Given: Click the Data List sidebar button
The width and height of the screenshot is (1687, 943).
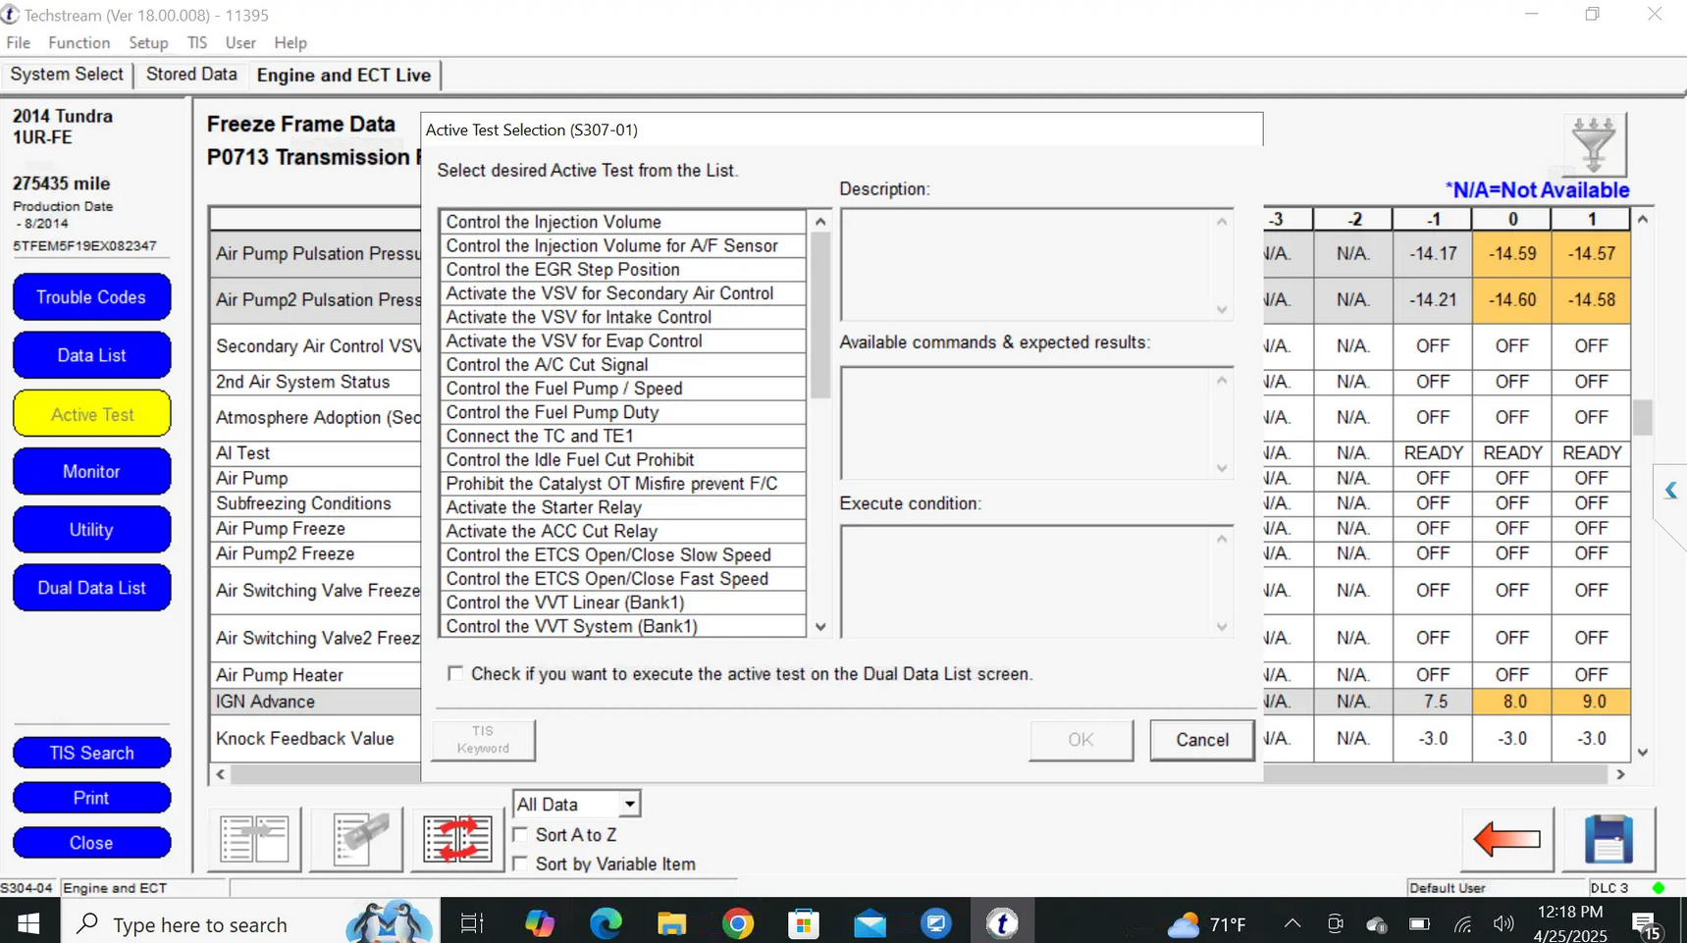Looking at the screenshot, I should tap(91, 355).
